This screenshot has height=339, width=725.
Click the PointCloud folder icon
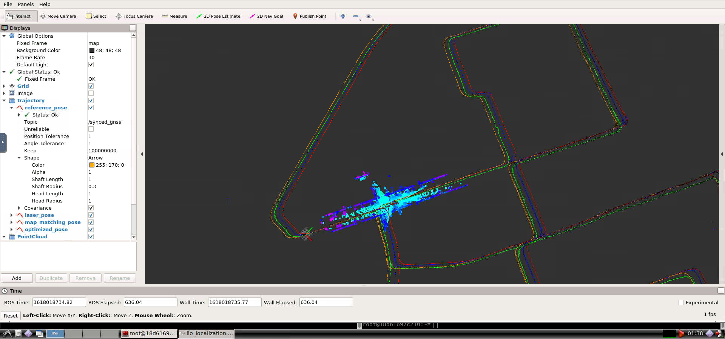point(12,236)
